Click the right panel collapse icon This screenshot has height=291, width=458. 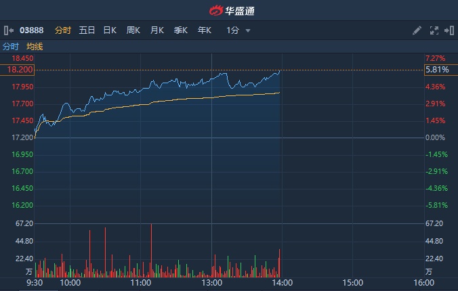(x=449, y=30)
